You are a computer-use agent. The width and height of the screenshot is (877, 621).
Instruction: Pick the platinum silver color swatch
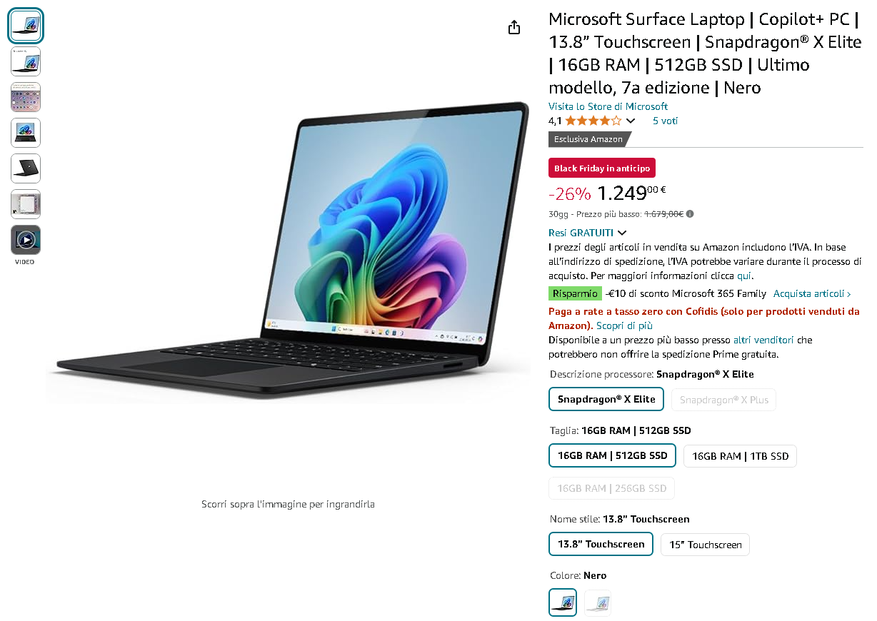click(x=598, y=602)
